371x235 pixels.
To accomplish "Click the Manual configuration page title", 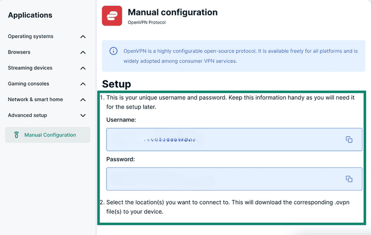I will (x=173, y=12).
